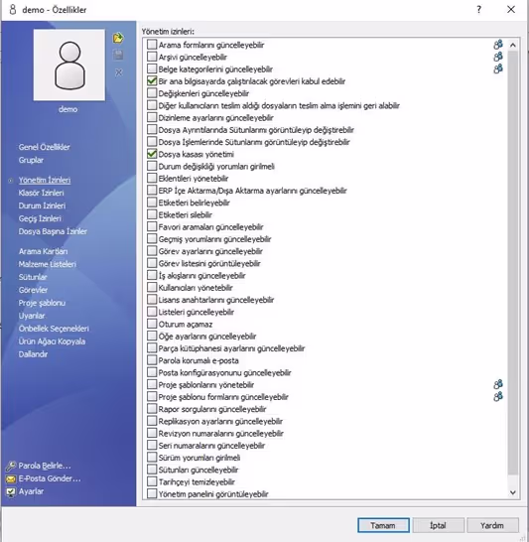Open the help question mark in title bar
Viewport: 529px width, 542px height.
point(479,9)
